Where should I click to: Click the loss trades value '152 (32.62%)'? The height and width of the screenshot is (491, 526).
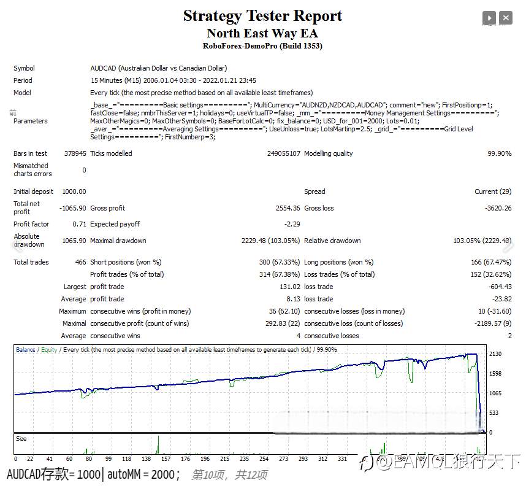[x=491, y=274]
